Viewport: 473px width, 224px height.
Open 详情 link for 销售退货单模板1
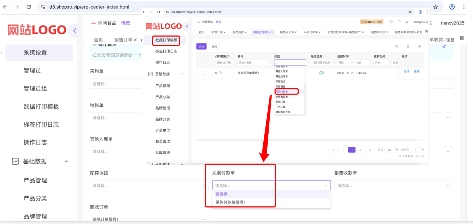[406, 71]
